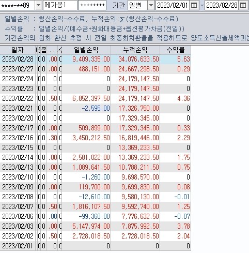Edit the start date field 2023/02/01
249x253 pixels.
172,5
